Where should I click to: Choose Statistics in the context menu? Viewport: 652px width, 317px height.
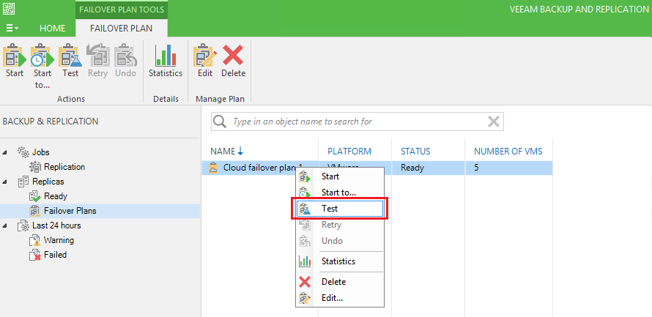tap(340, 261)
